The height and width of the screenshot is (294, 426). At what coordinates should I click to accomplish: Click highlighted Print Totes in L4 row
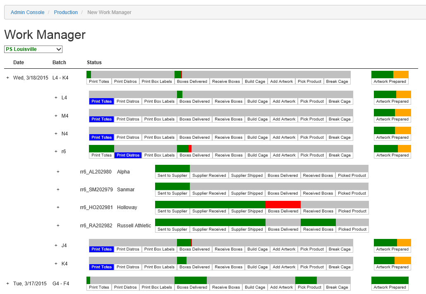101,101
